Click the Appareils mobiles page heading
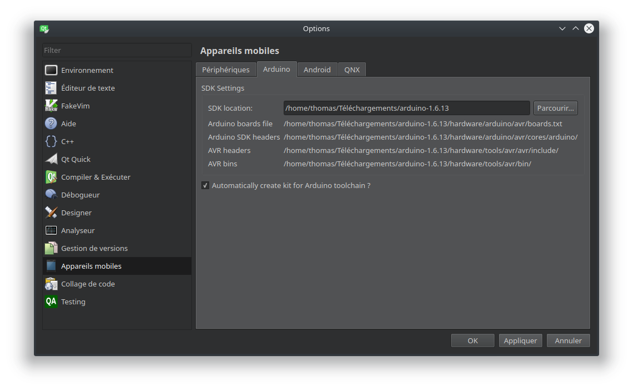 pos(239,51)
